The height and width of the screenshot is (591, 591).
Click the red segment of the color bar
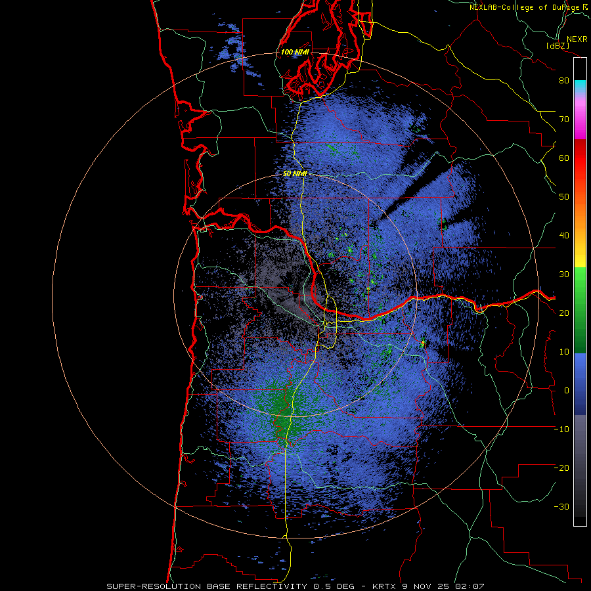coord(580,158)
